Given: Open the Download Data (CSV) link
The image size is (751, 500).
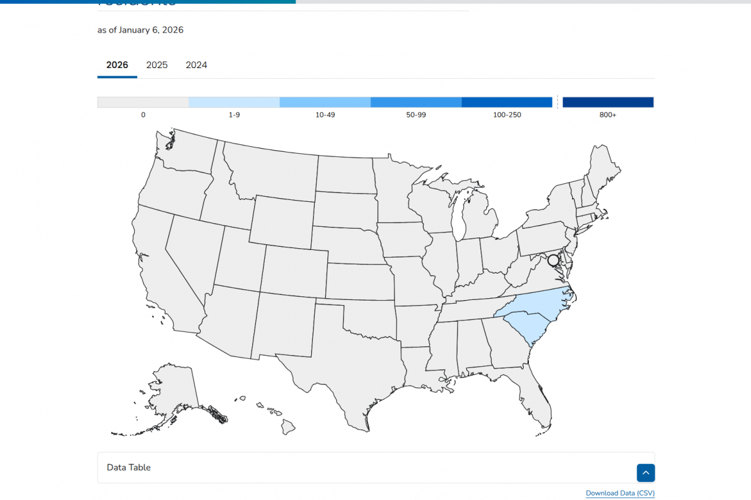Looking at the screenshot, I should click(620, 493).
